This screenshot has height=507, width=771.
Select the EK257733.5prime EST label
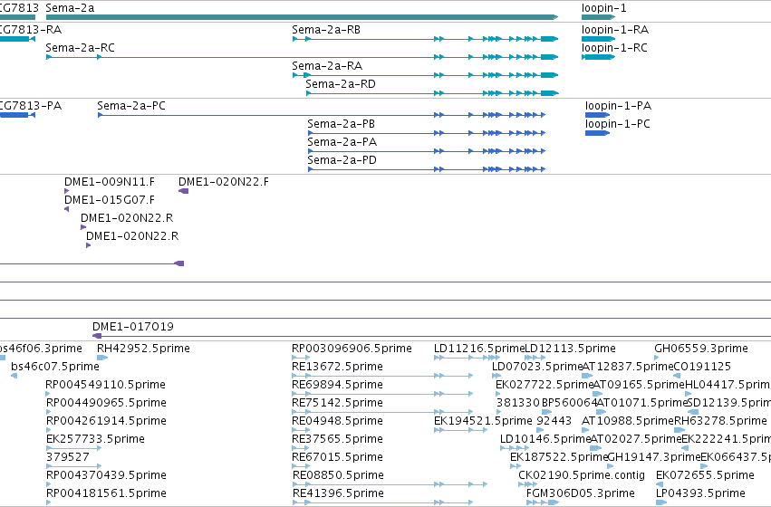pyautogui.click(x=95, y=439)
